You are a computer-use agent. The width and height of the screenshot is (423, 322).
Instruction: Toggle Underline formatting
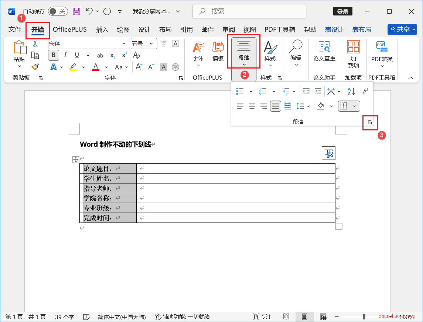[77, 55]
